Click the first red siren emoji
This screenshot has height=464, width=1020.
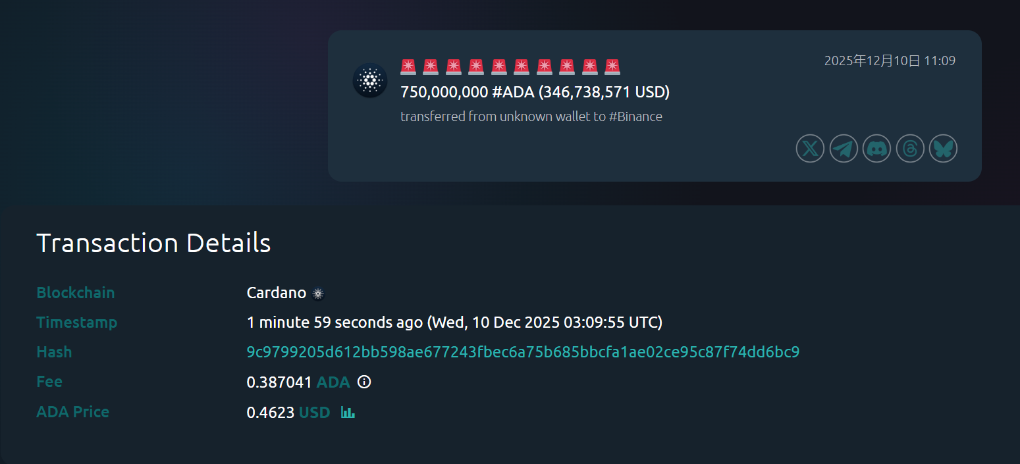[408, 67]
